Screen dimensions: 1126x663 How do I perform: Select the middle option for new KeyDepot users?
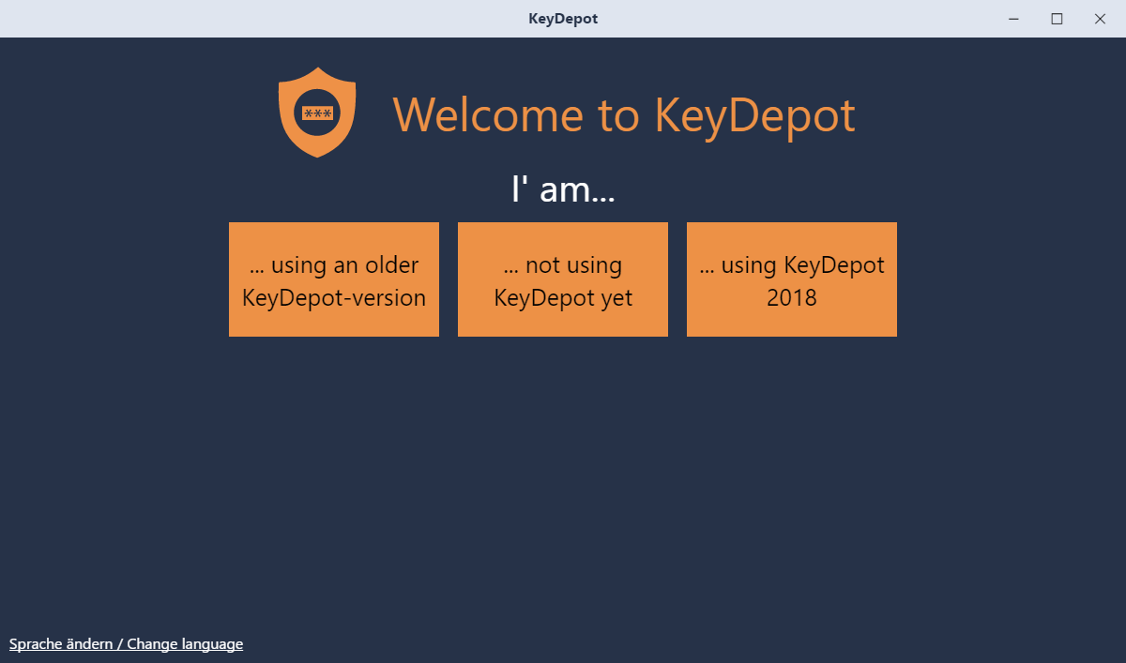pyautogui.click(x=562, y=279)
